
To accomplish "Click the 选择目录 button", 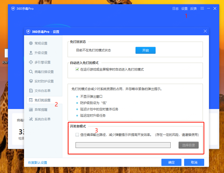I will click(188, 145).
